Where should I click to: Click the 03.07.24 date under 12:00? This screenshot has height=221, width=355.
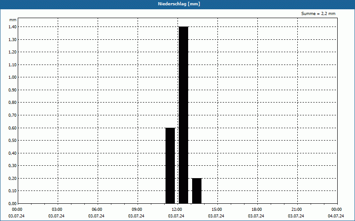click(176, 216)
